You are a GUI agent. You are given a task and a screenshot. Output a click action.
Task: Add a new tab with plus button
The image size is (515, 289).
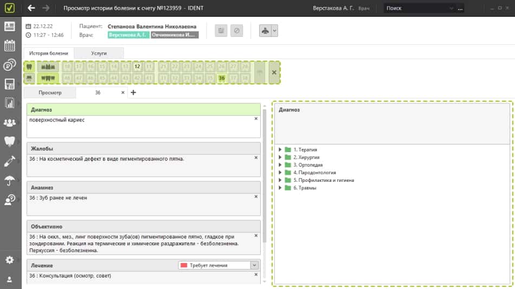click(134, 93)
